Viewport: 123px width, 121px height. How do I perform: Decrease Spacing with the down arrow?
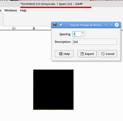[x=83, y=36]
